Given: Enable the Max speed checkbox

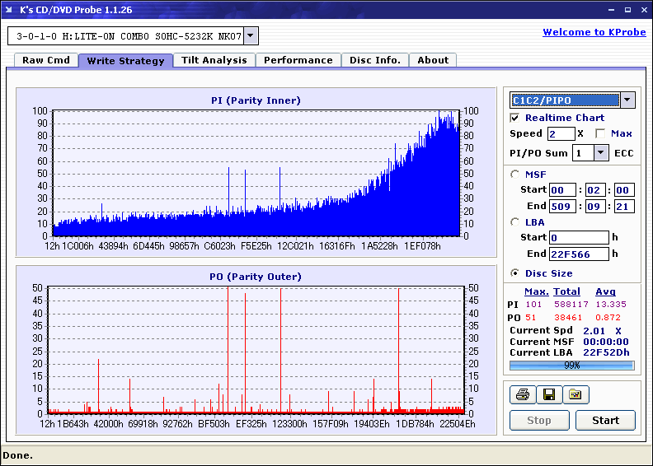Looking at the screenshot, I should 600,133.
